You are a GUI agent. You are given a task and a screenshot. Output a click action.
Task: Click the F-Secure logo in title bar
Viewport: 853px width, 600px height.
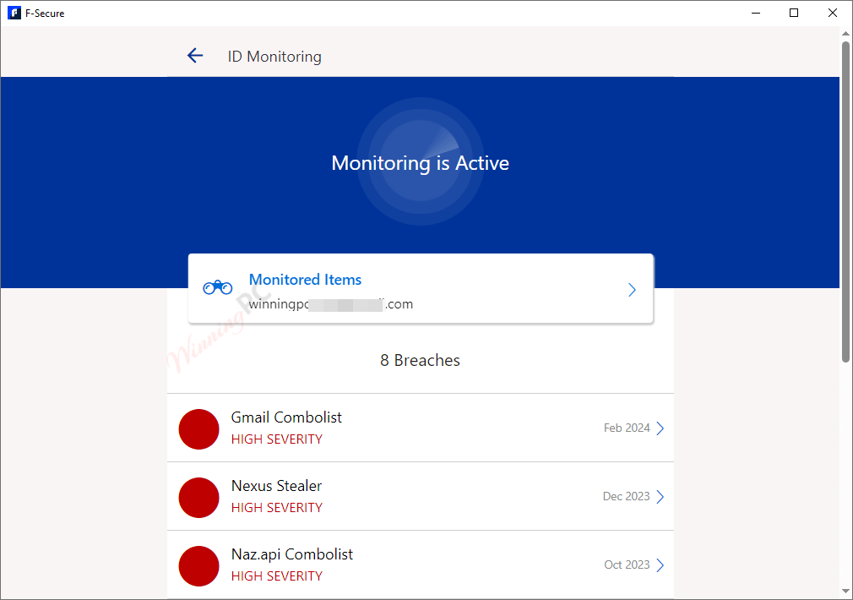14,13
